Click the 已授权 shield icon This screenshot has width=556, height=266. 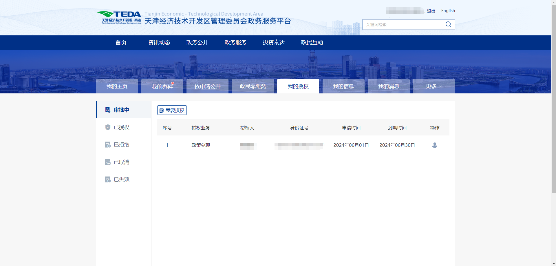108,127
